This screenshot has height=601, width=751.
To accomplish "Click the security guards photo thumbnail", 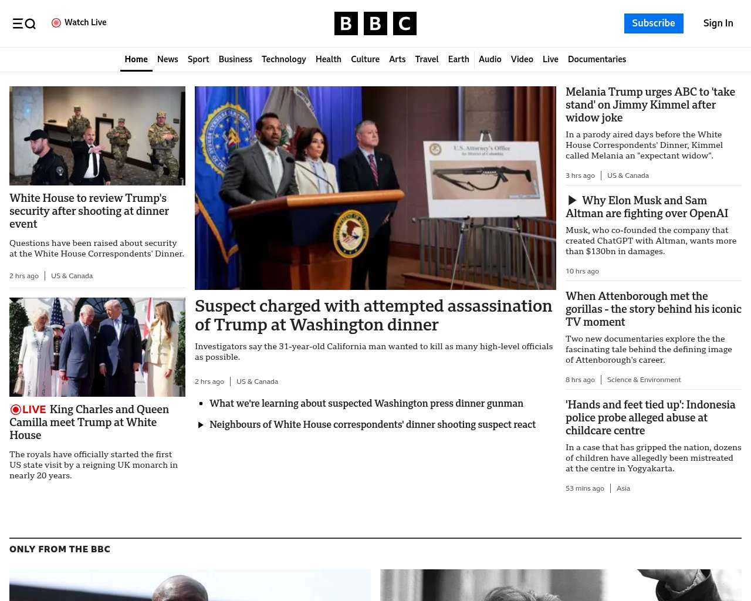I will pos(97,136).
